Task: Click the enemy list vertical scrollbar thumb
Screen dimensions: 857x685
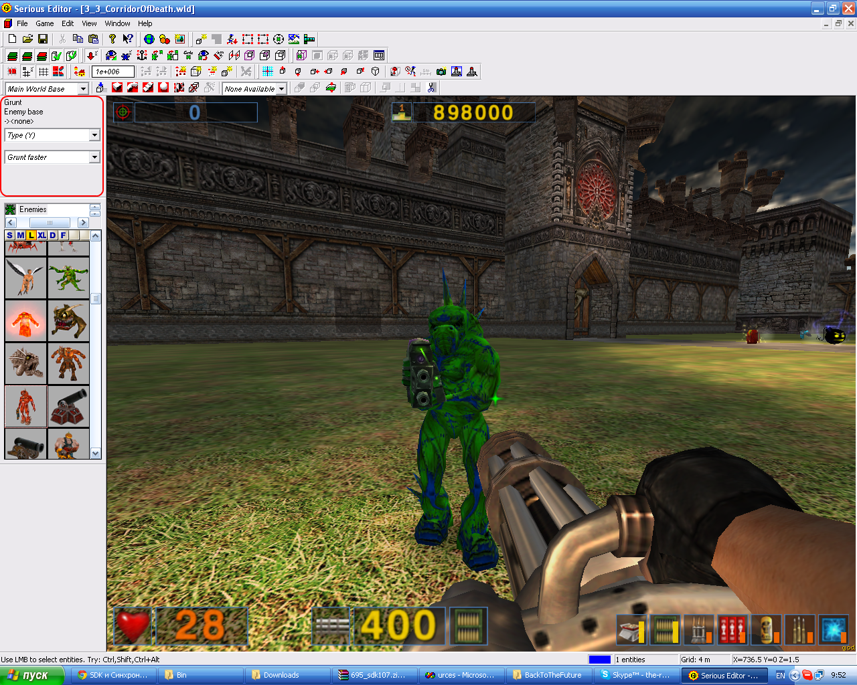Action: 96,298
